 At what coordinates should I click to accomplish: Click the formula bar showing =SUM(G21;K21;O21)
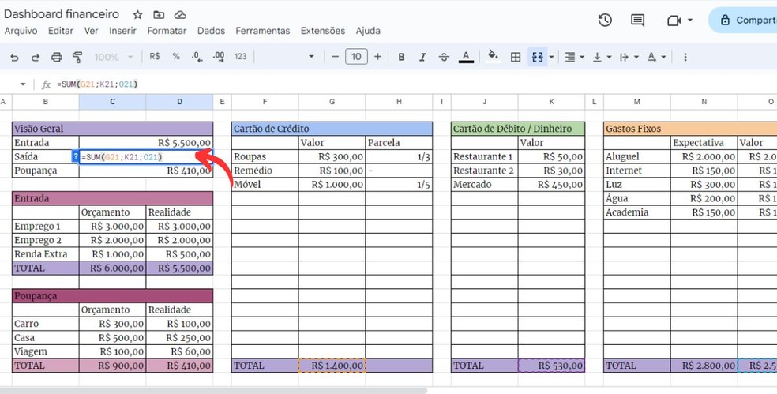(x=97, y=84)
